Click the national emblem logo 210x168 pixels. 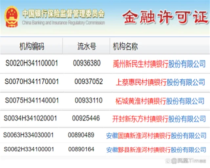pos(11,17)
